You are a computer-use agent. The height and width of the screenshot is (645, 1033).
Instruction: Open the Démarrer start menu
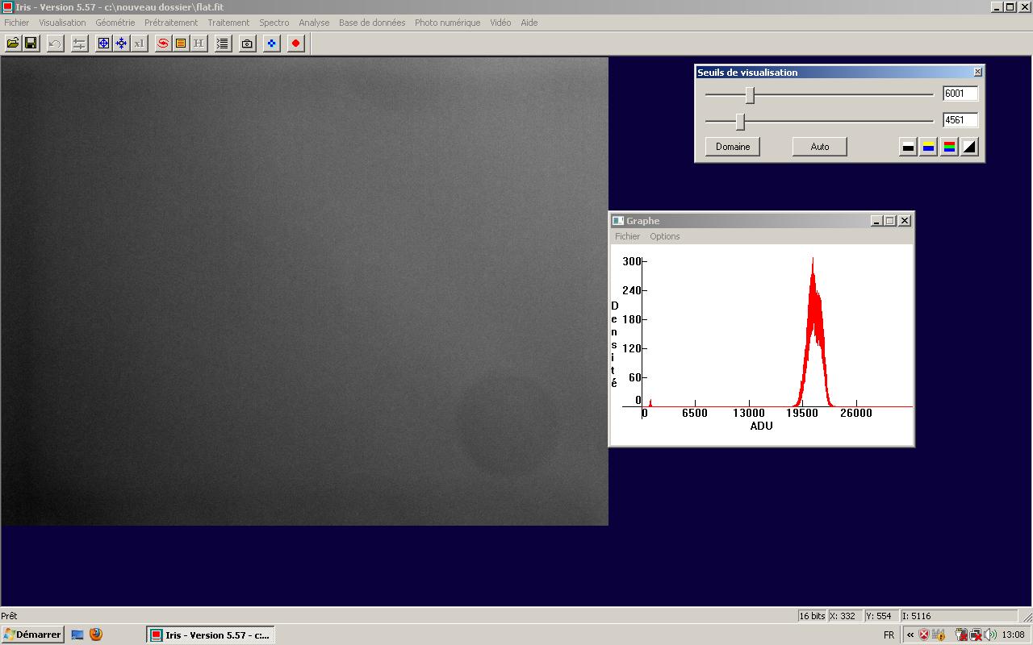(x=32, y=635)
